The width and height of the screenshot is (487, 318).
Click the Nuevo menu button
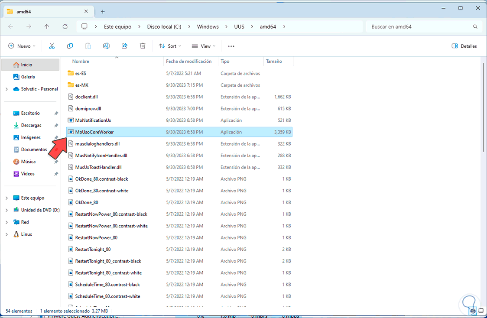(22, 46)
